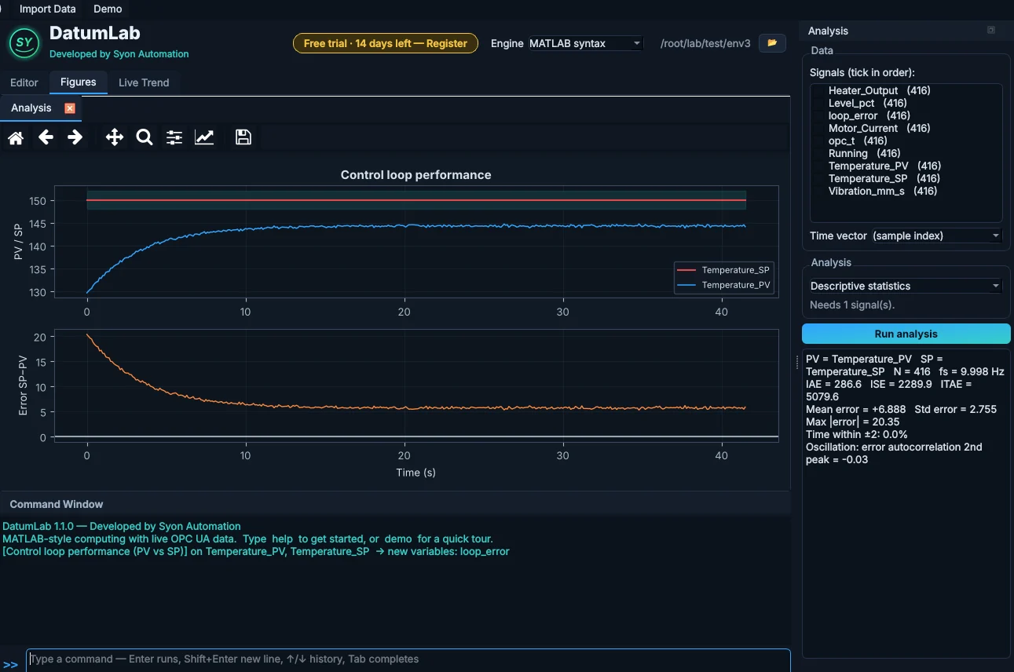Click the DatumLab SY logo
This screenshot has width=1014, height=672.
pyautogui.click(x=24, y=42)
